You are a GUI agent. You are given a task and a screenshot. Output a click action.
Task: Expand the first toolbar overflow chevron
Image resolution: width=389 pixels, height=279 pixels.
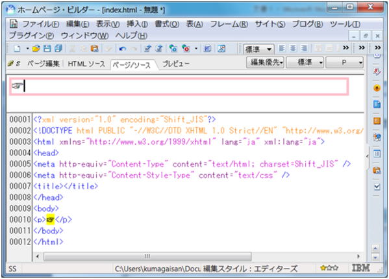point(345,47)
